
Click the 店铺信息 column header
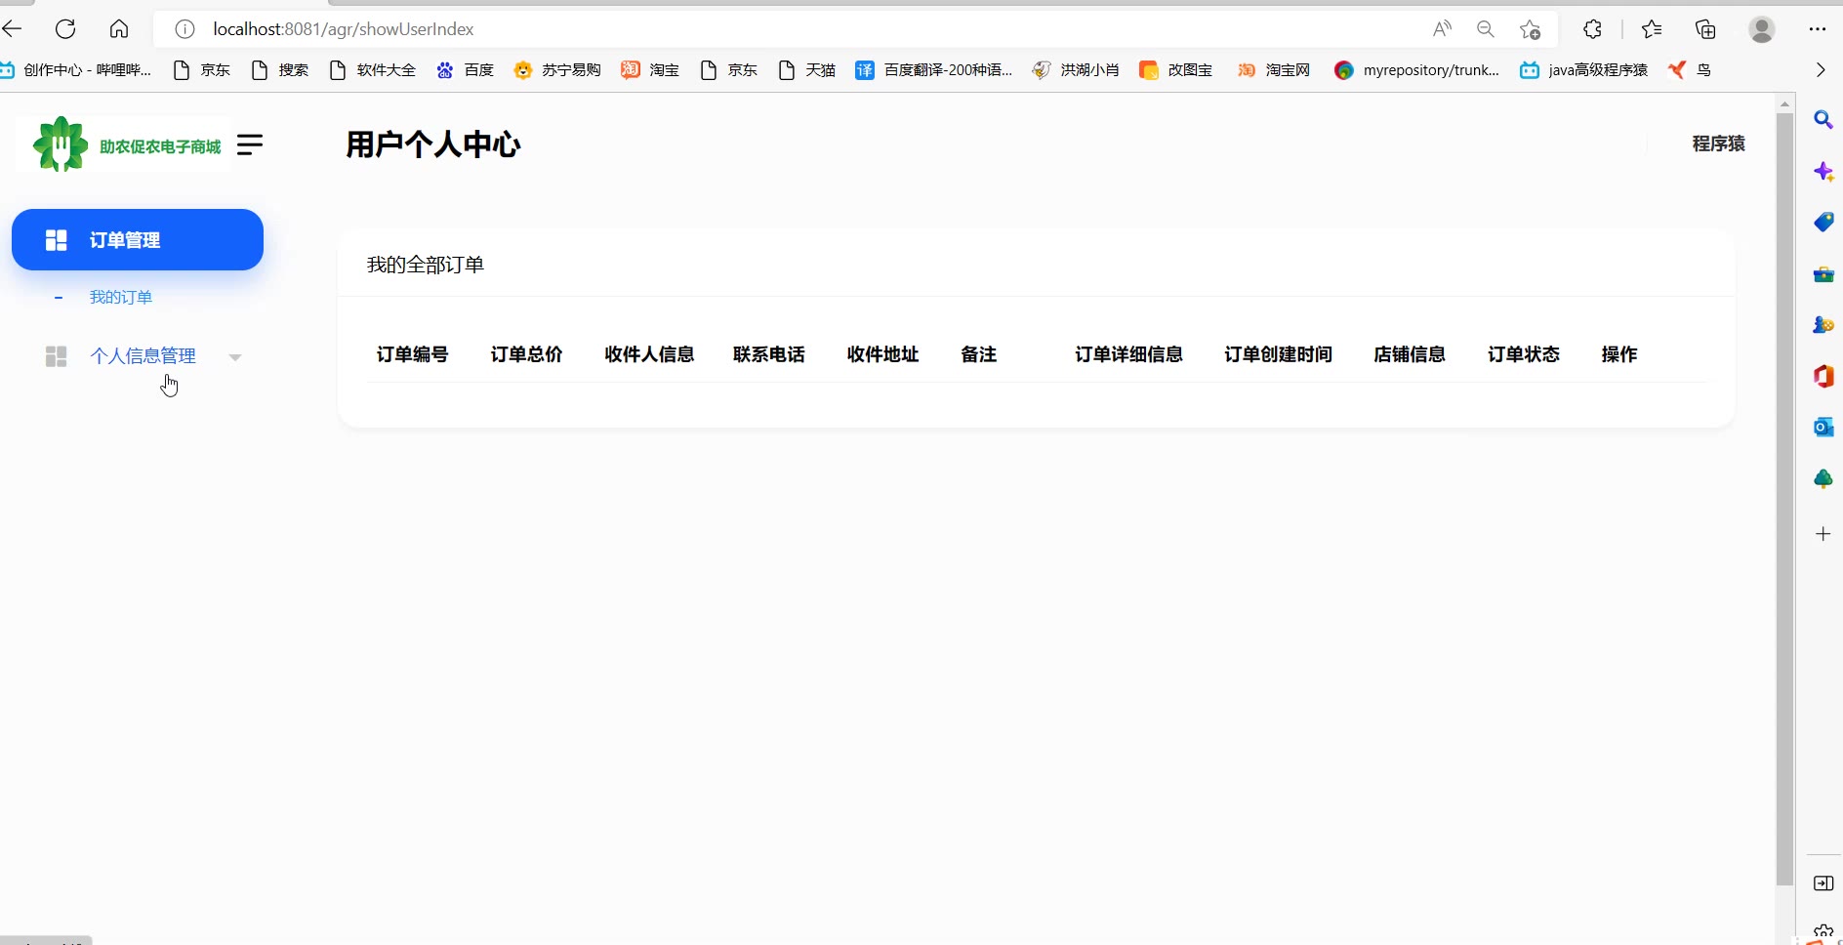click(1410, 354)
